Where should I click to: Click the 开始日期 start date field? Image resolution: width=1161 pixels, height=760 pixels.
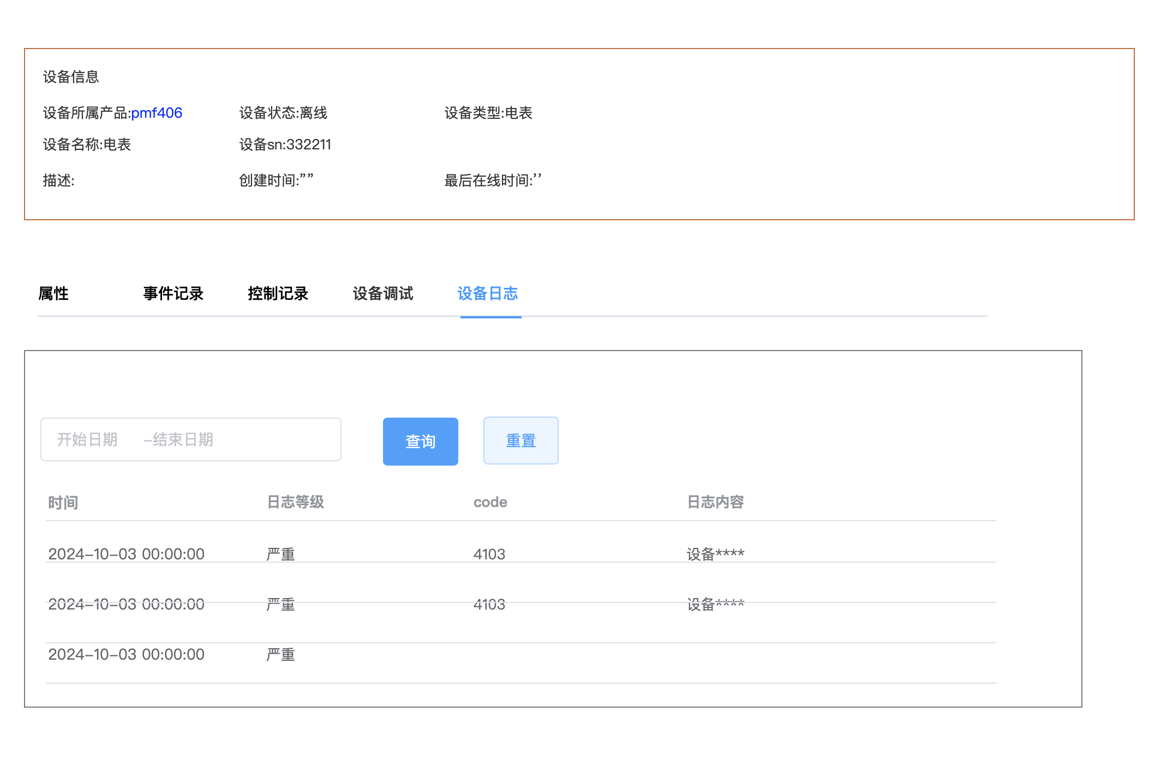coord(87,439)
